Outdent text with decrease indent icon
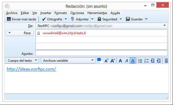Screen dimensions: 173x105 [x=153, y=61]
